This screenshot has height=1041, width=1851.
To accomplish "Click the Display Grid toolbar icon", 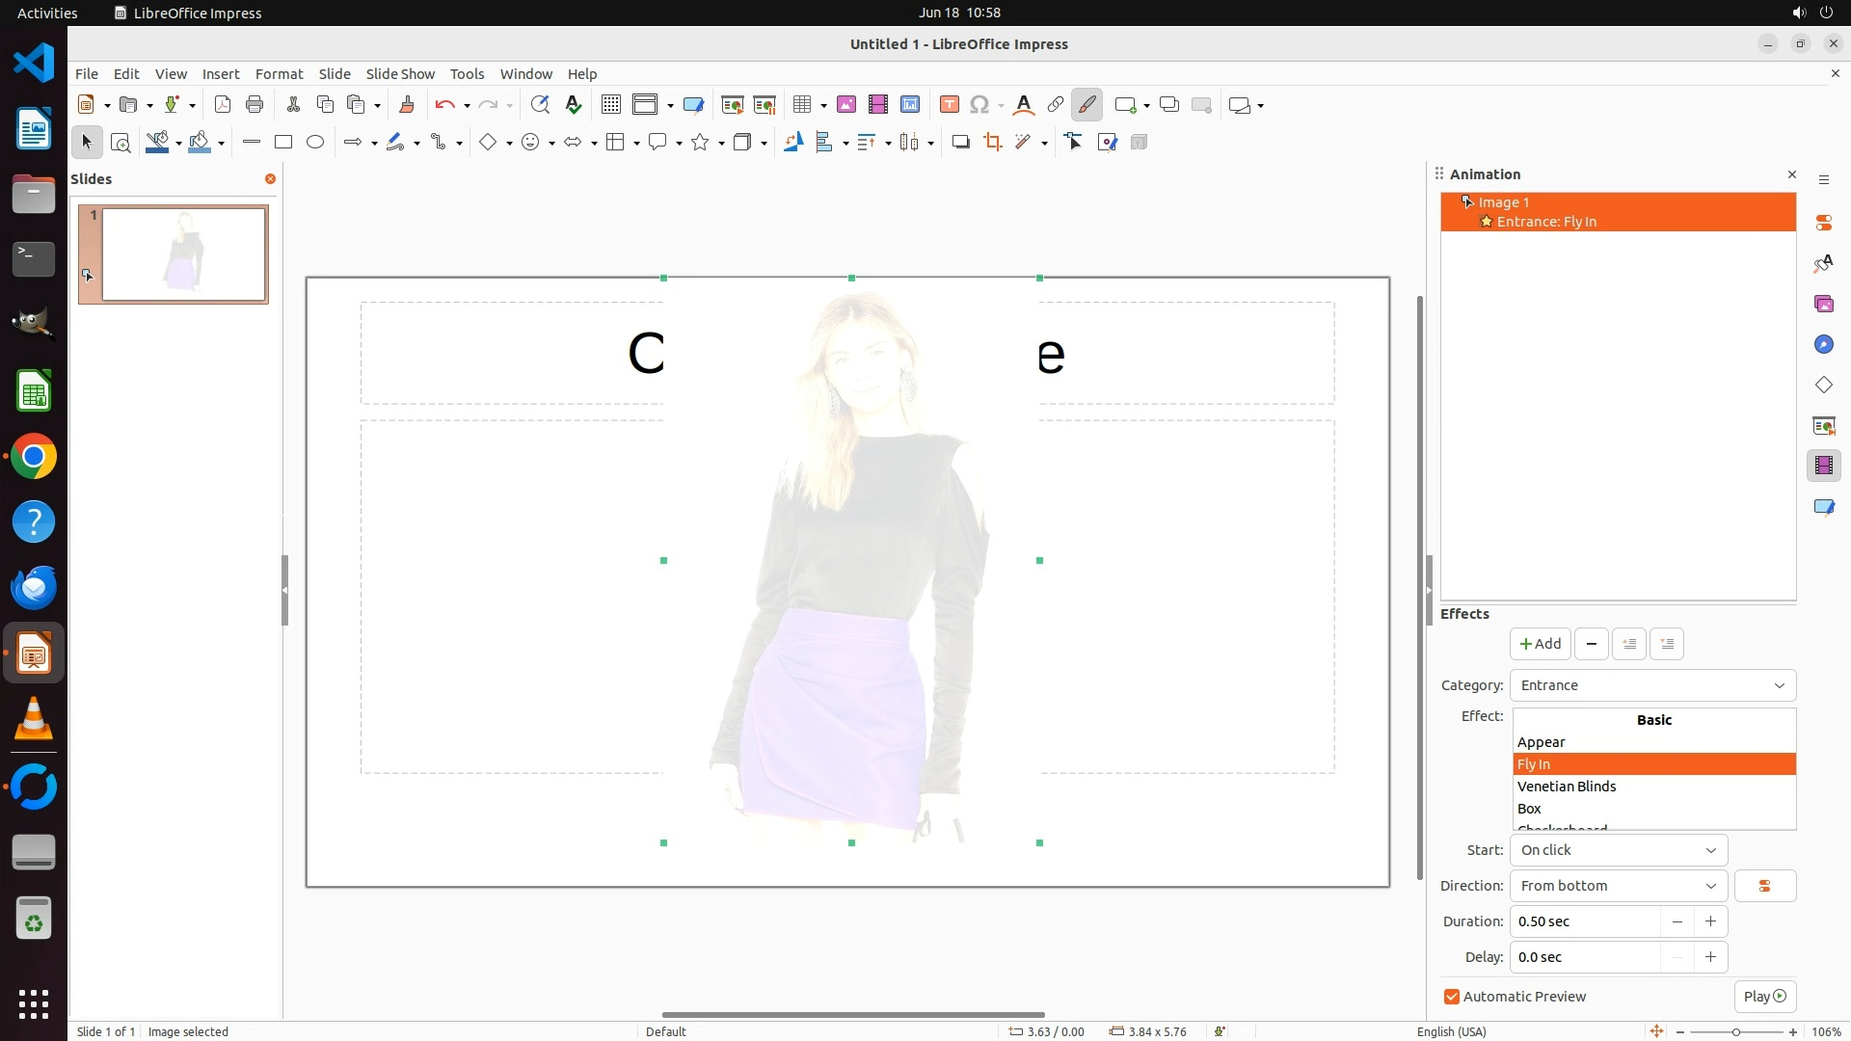I will coord(610,105).
